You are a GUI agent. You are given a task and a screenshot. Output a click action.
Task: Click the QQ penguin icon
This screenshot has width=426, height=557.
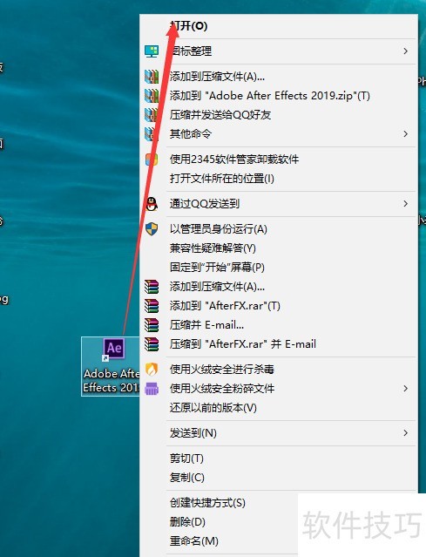[x=152, y=204]
